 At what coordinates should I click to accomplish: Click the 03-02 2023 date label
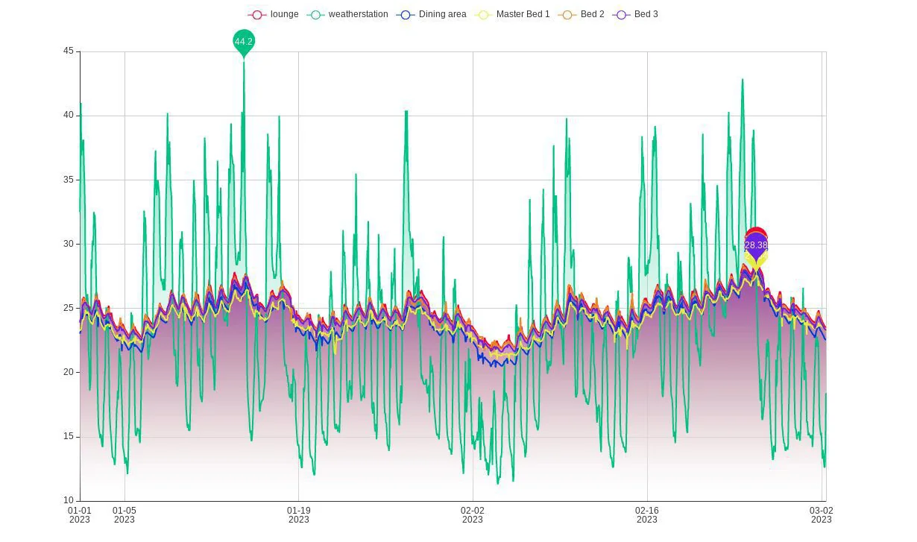coord(822,515)
